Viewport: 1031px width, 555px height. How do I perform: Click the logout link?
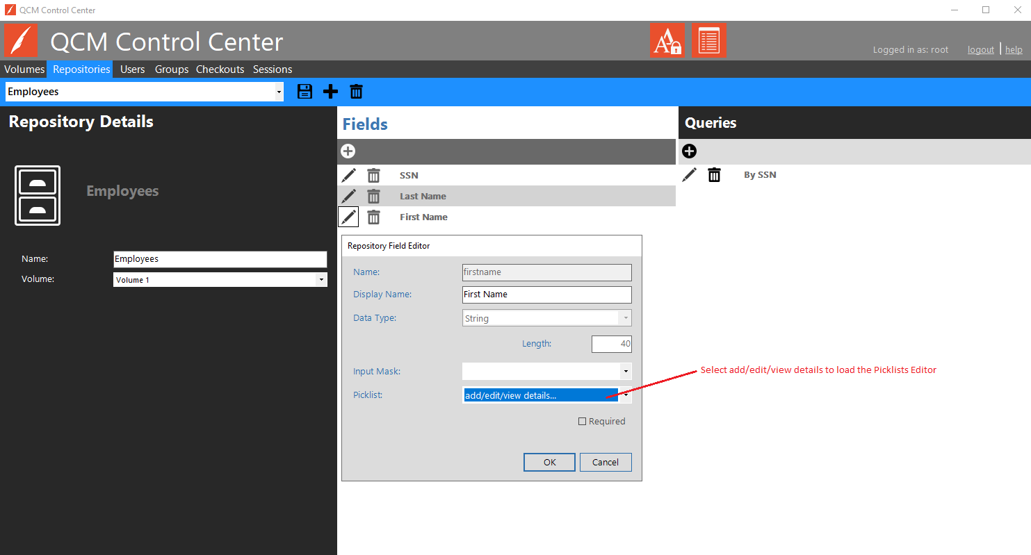click(x=980, y=50)
